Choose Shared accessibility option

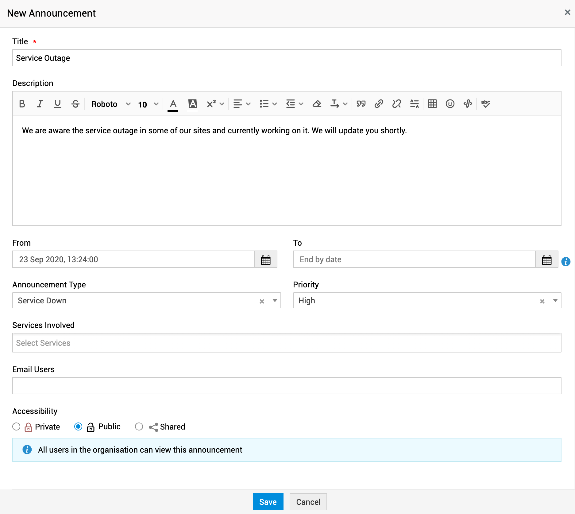click(x=139, y=426)
